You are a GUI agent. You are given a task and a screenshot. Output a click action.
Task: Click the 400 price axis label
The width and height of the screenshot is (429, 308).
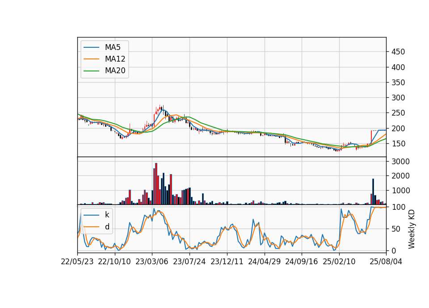pyautogui.click(x=398, y=67)
